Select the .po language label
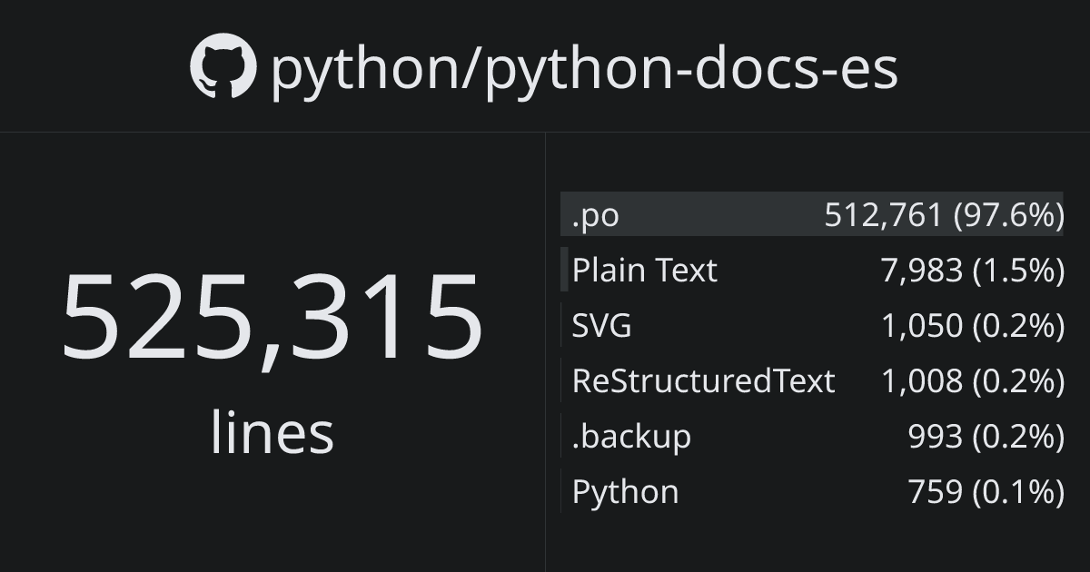1090x572 pixels. [x=595, y=215]
